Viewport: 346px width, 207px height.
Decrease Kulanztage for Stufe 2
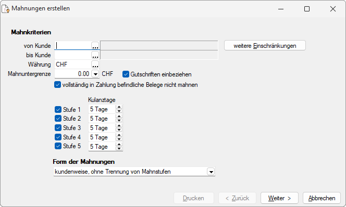119,121
